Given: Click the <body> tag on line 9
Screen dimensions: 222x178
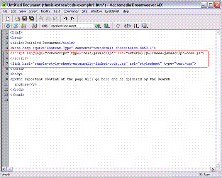Looking at the screenshot, I should pyautogui.click(x=16, y=74).
